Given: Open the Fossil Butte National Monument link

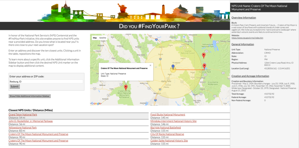Looking at the screenshot, I should [x=168, y=115].
